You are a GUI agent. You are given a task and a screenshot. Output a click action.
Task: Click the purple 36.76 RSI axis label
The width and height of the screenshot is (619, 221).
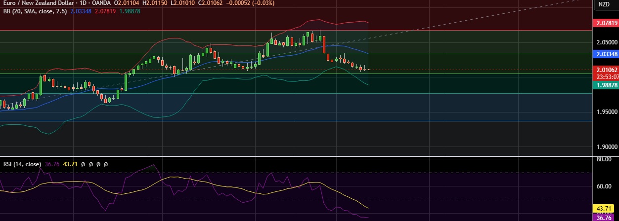coord(606,217)
